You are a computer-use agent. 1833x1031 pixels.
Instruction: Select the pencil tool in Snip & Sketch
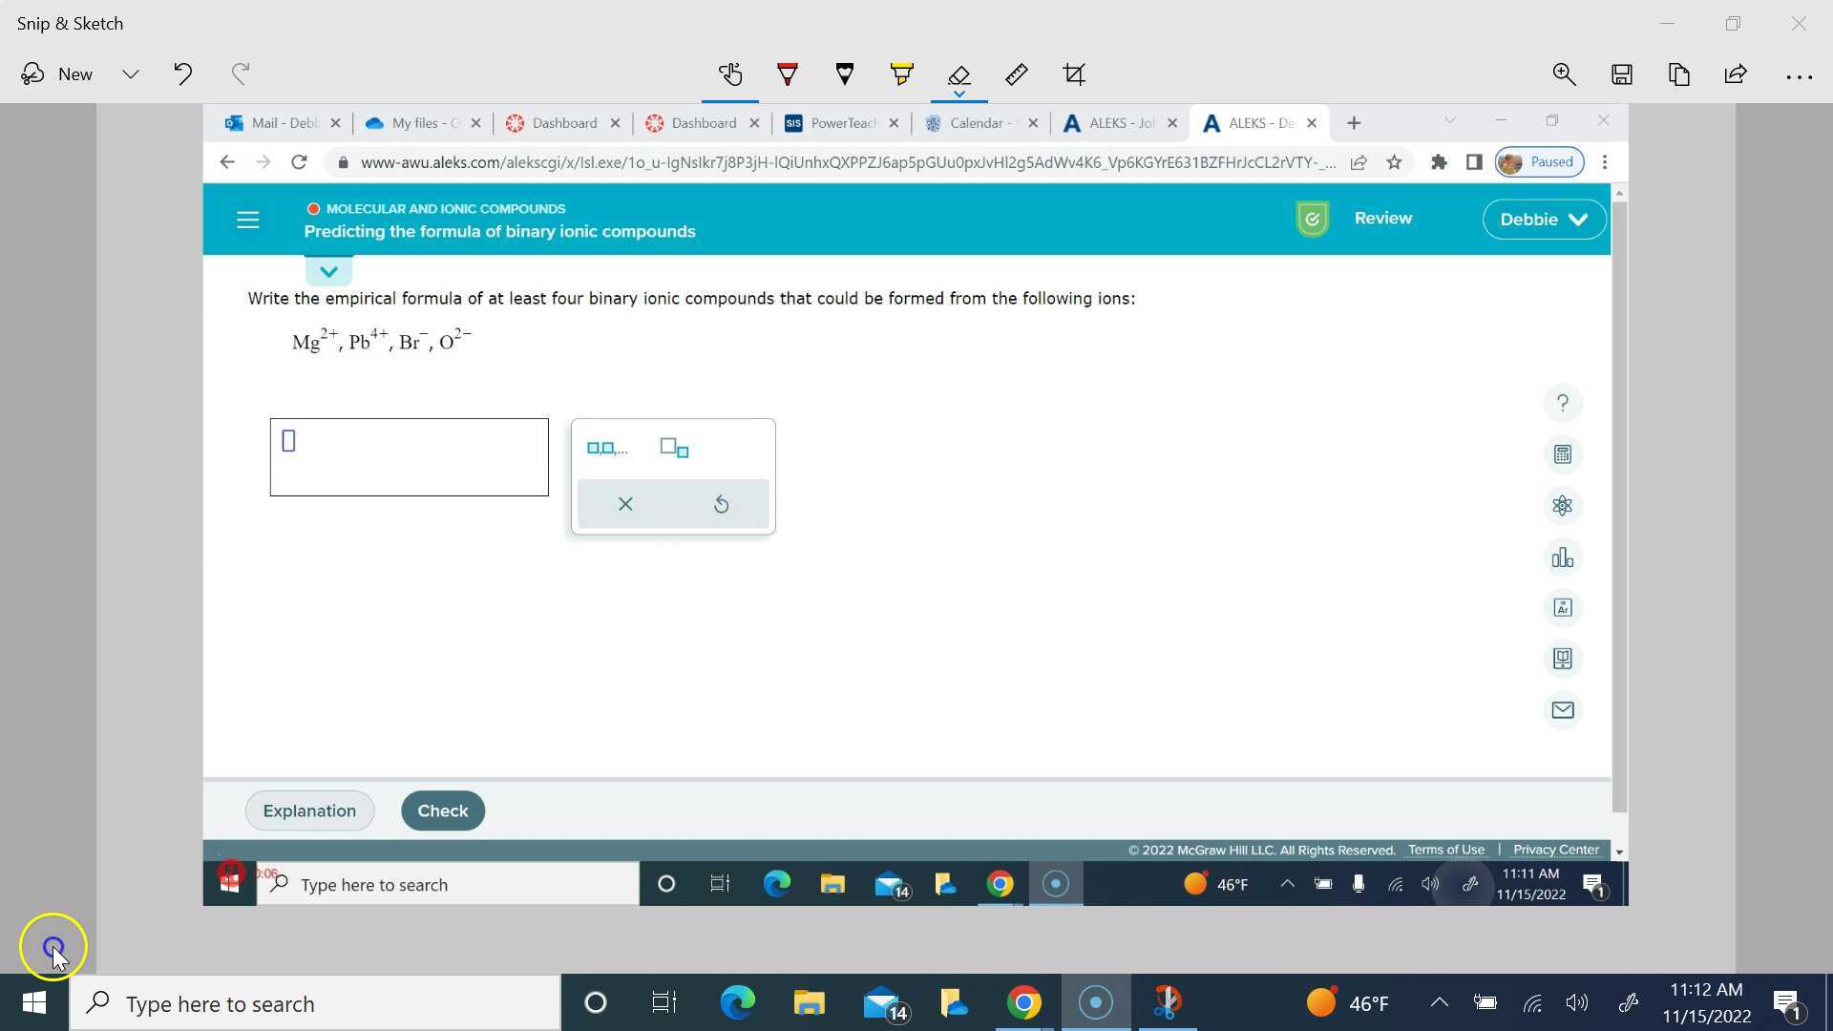point(844,74)
